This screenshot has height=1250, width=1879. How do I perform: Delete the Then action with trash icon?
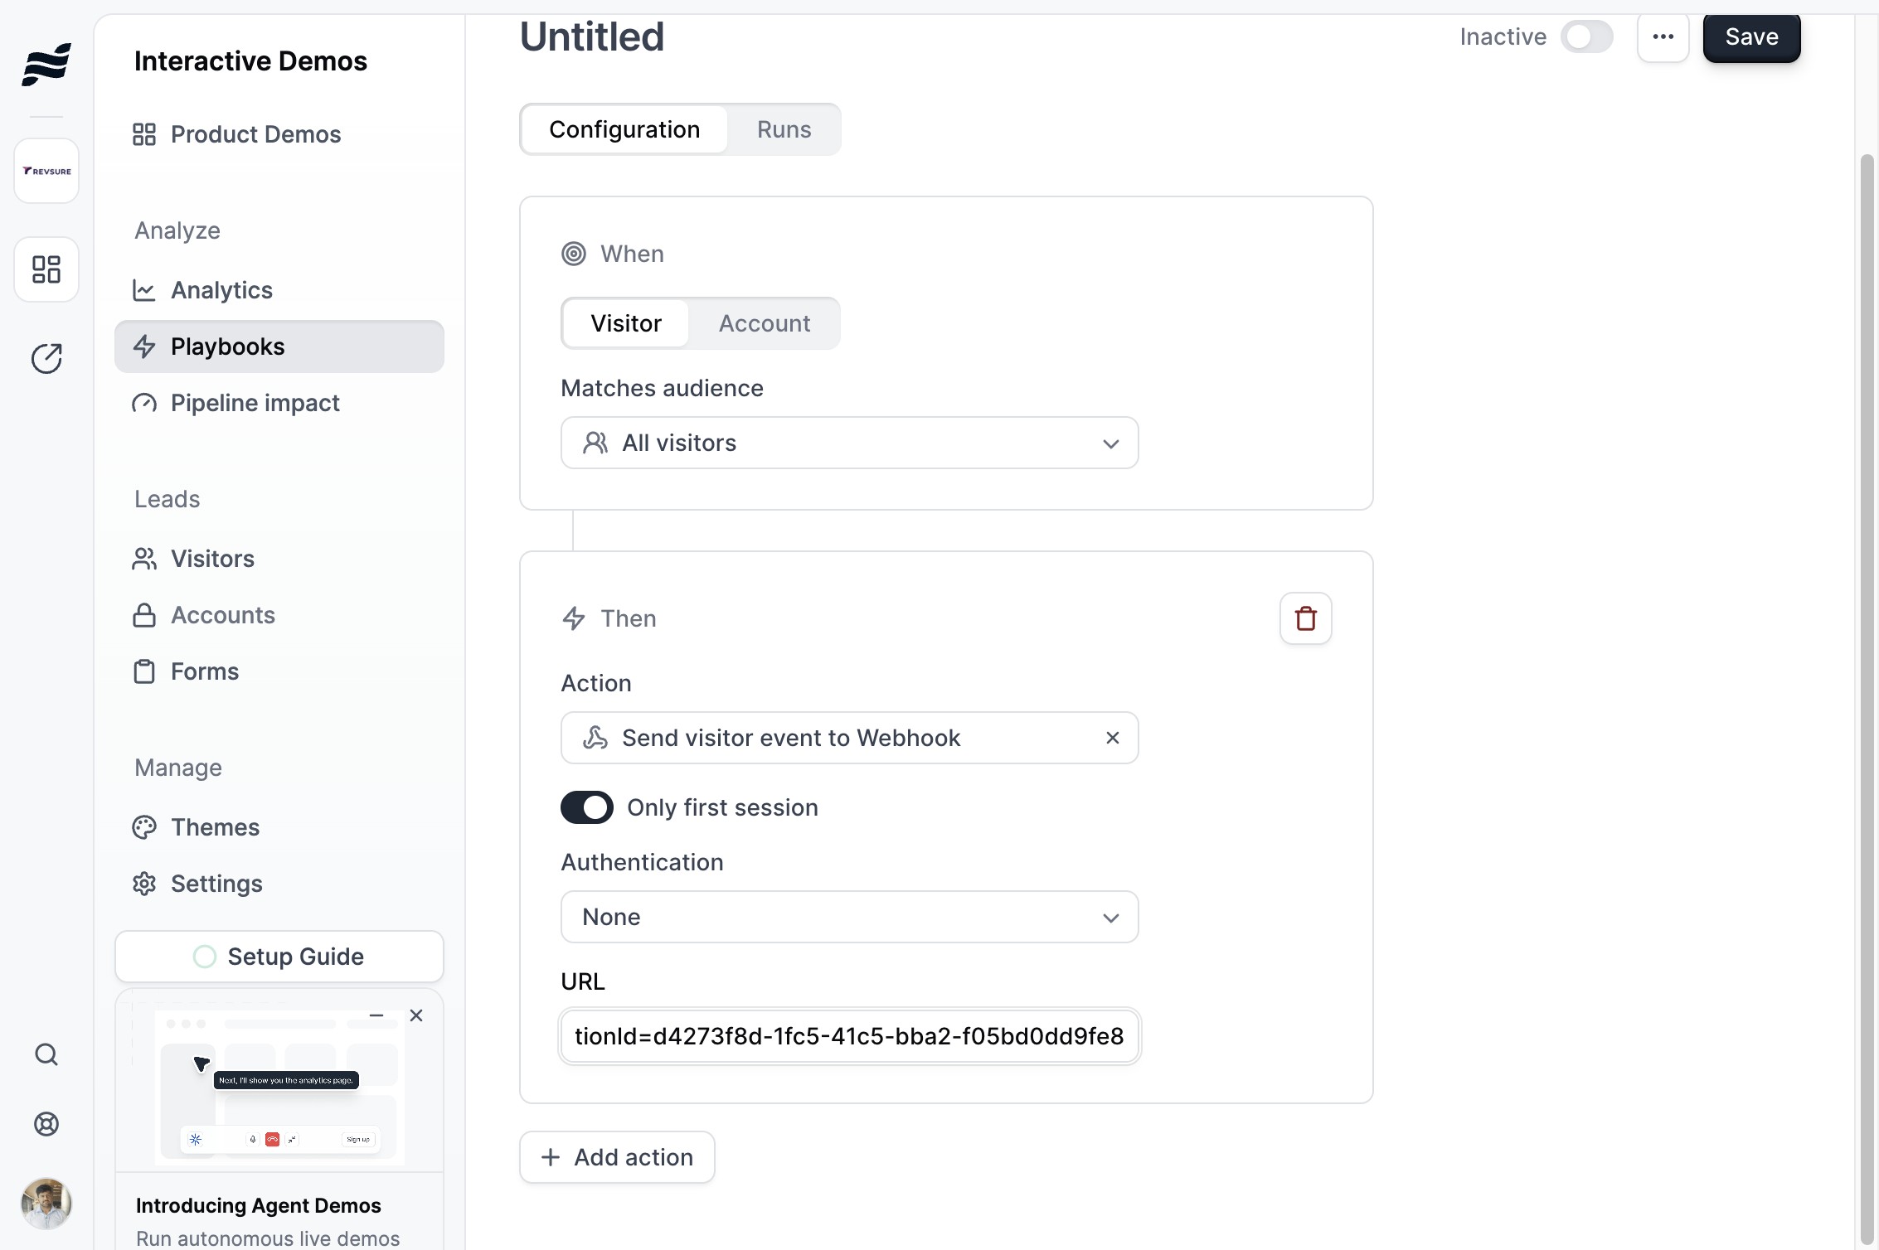[x=1305, y=618]
